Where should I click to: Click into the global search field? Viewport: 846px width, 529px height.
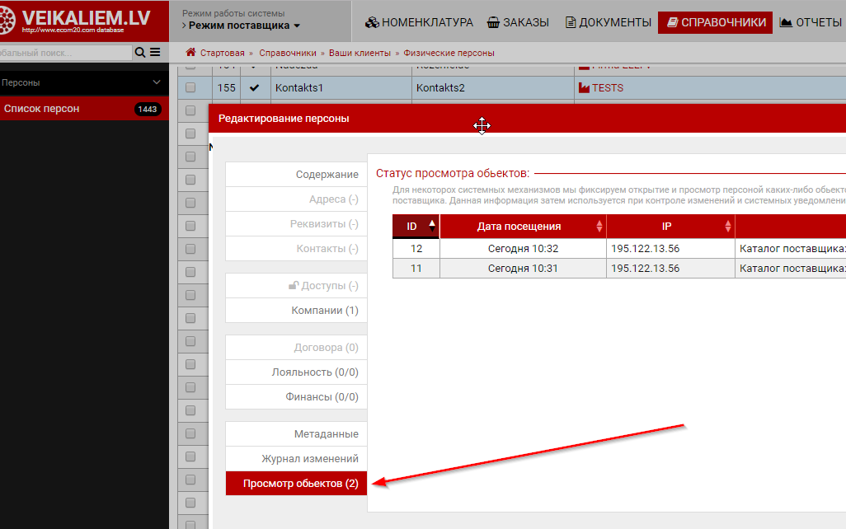tap(64, 53)
